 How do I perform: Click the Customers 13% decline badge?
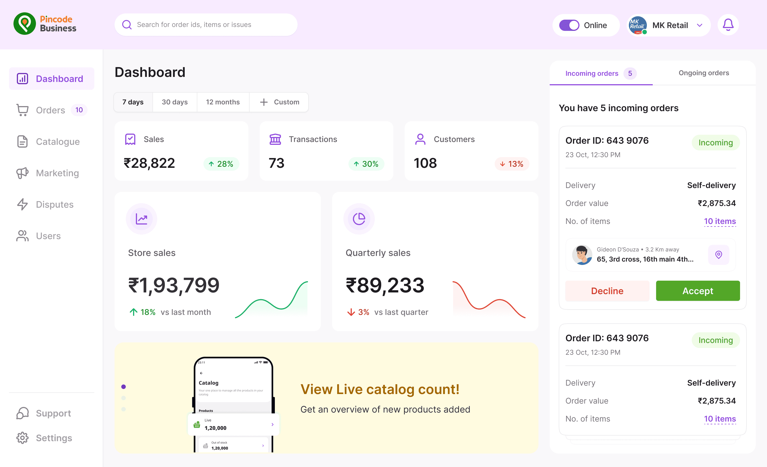[512, 164]
